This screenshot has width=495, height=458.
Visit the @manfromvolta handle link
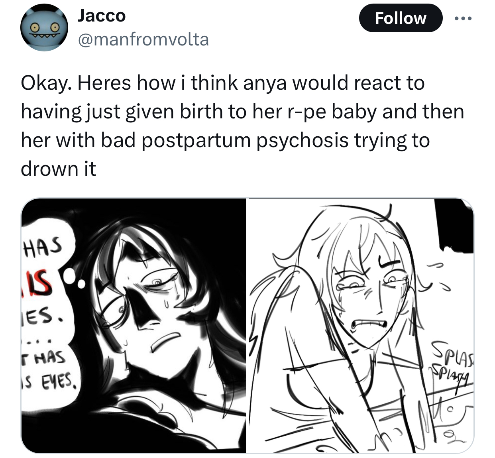click(143, 39)
